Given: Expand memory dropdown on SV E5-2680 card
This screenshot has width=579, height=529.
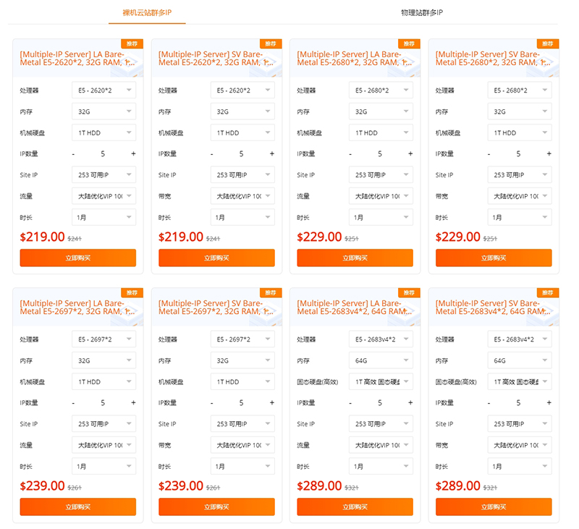Looking at the screenshot, I should pos(520,111).
